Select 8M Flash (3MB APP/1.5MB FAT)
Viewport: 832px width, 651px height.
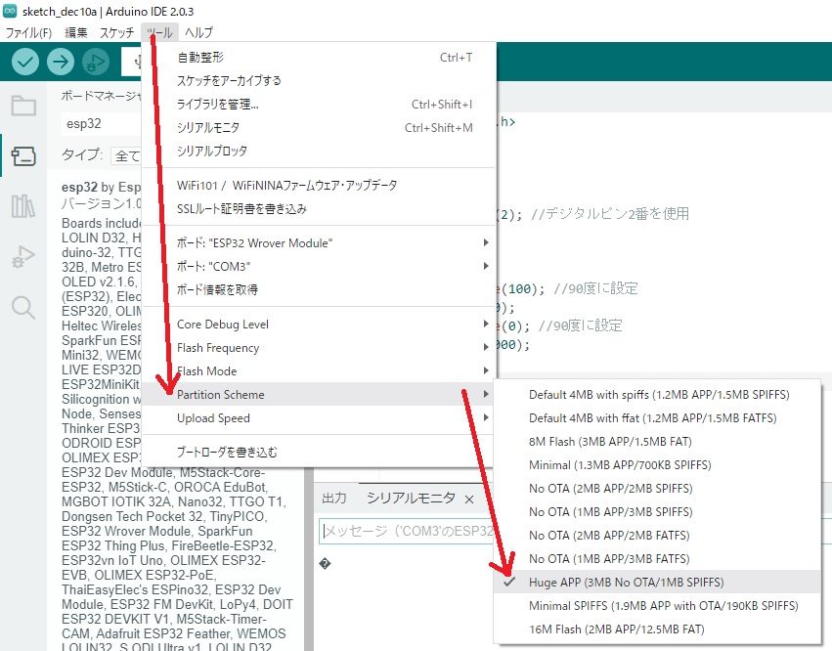tap(657, 442)
